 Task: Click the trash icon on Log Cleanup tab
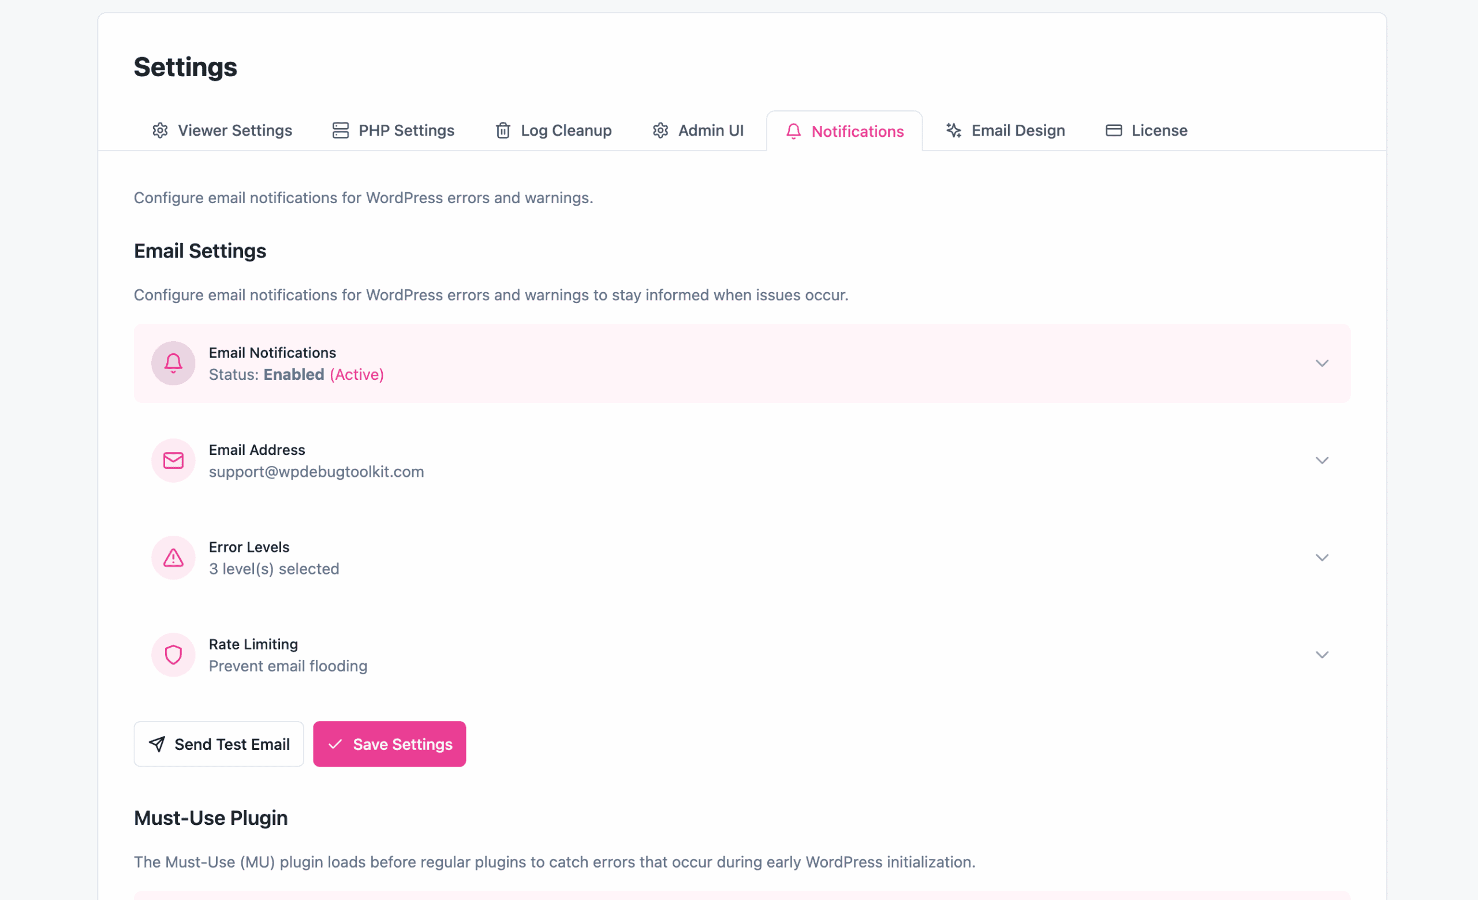coord(503,130)
